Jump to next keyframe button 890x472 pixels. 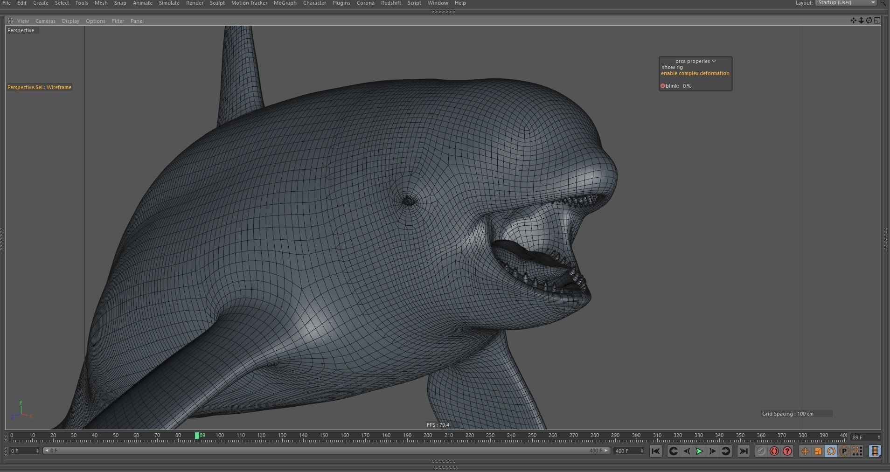[726, 451]
